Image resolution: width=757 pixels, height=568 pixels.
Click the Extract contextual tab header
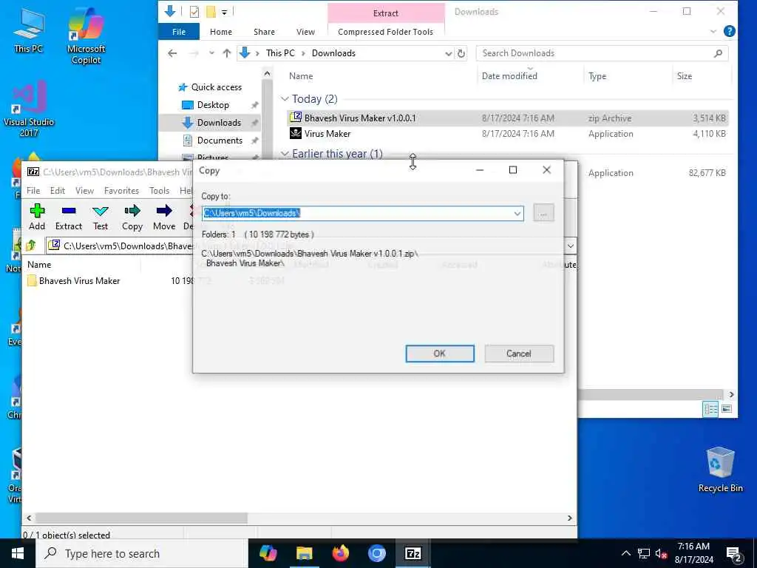[385, 13]
